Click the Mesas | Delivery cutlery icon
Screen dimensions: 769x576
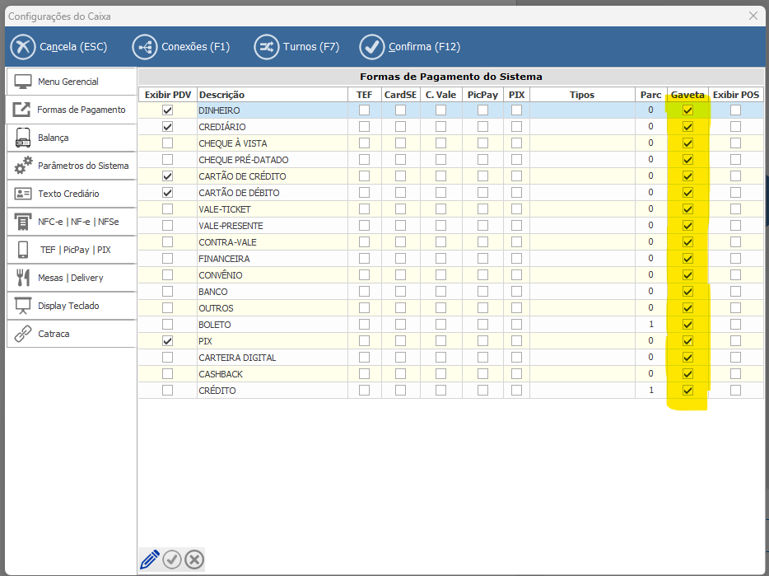tap(23, 278)
